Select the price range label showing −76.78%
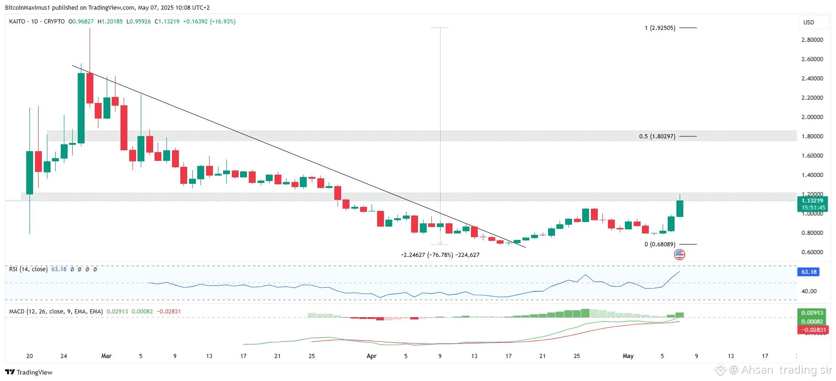The image size is (836, 381). point(440,255)
